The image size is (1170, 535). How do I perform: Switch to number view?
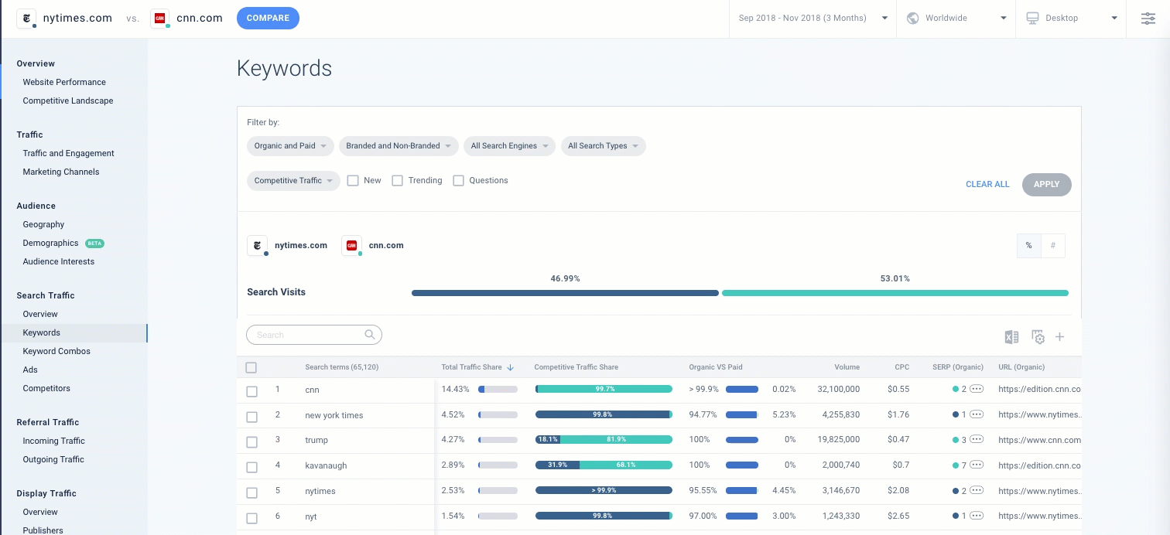tap(1053, 246)
